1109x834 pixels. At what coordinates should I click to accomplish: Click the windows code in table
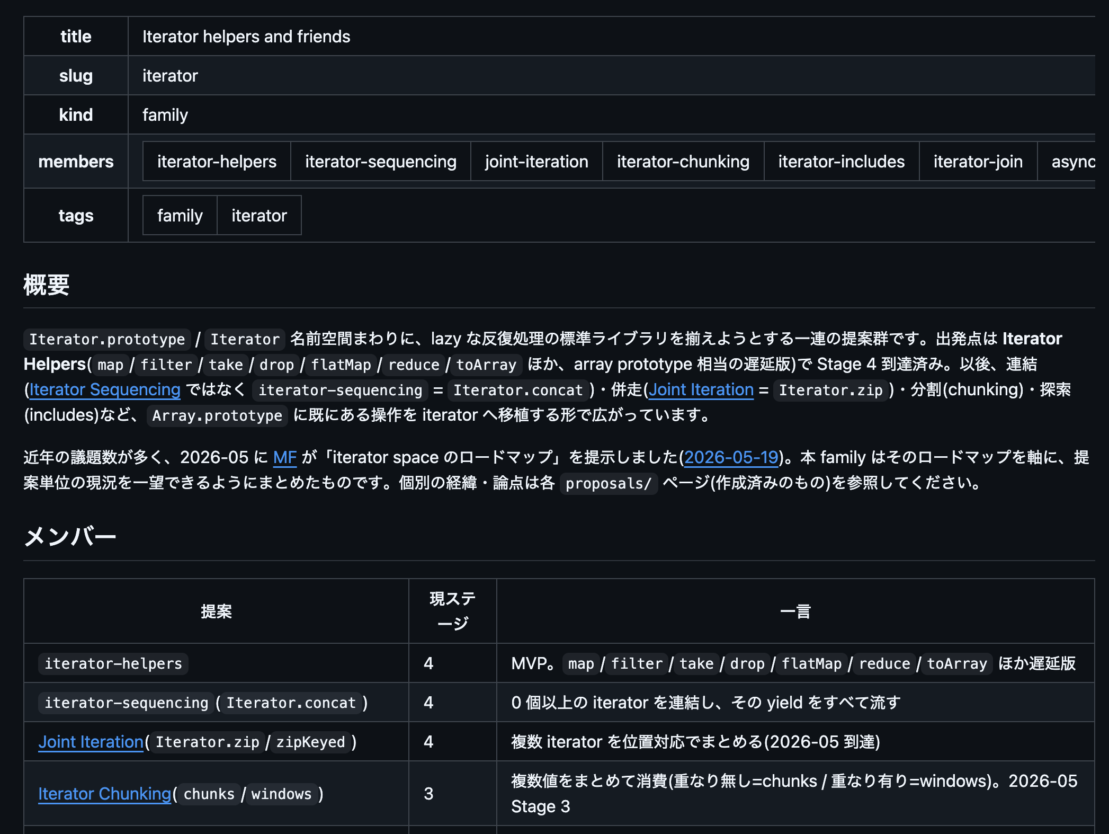tap(281, 793)
